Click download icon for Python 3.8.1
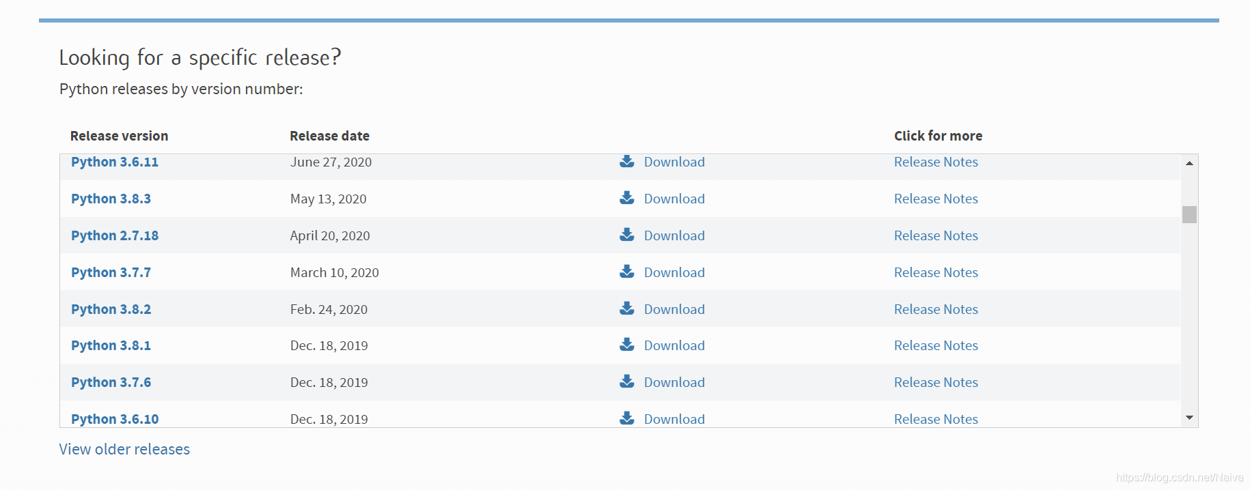1250x490 pixels. [626, 345]
